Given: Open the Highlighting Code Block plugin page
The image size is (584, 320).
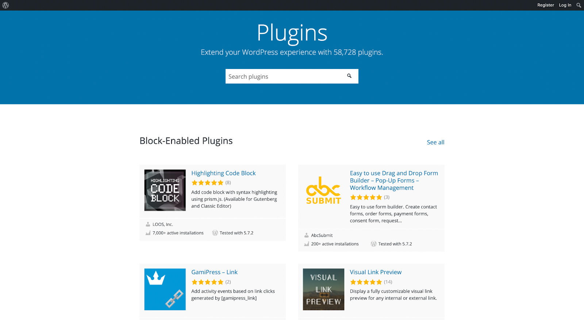Looking at the screenshot, I should [223, 173].
